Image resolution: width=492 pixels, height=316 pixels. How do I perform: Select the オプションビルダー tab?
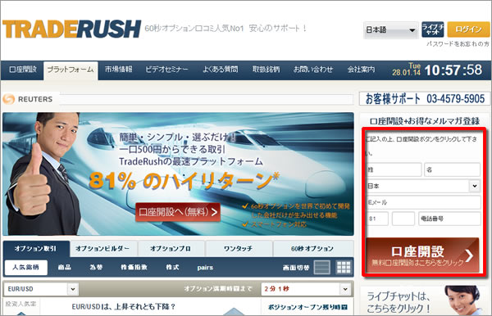pyautogui.click(x=103, y=249)
